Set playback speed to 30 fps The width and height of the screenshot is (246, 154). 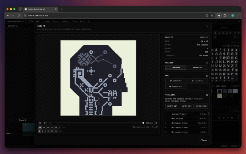(x=44, y=127)
